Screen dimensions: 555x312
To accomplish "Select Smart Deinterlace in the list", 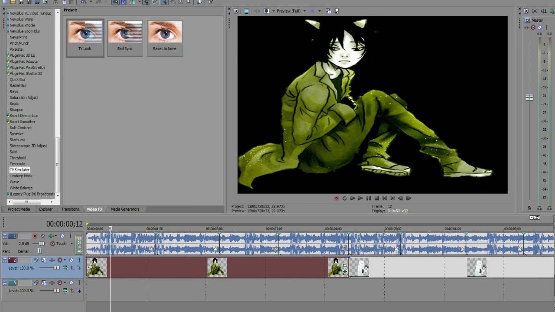I will (24, 116).
